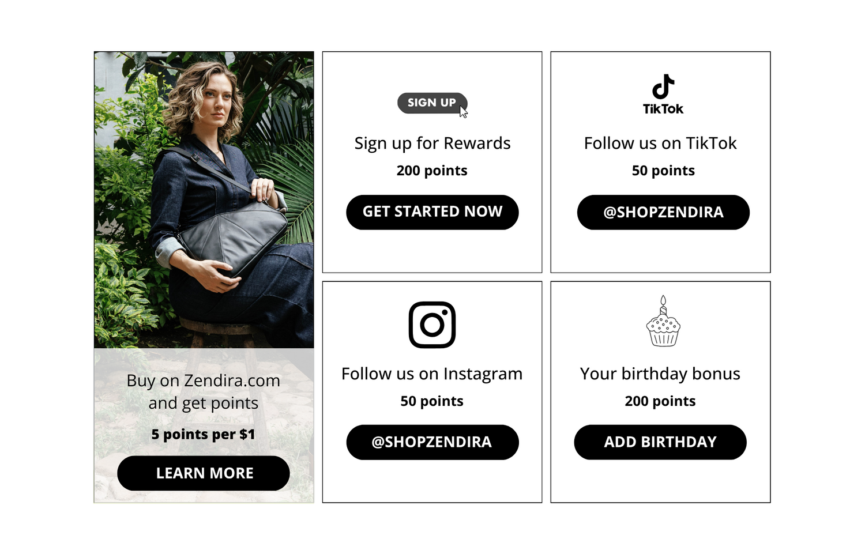Click the Instagram camera icon

coord(432,325)
